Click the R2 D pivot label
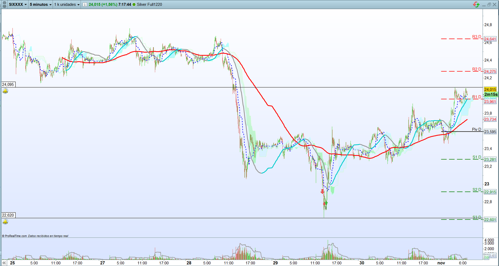The image size is (499, 266). click(x=477, y=69)
